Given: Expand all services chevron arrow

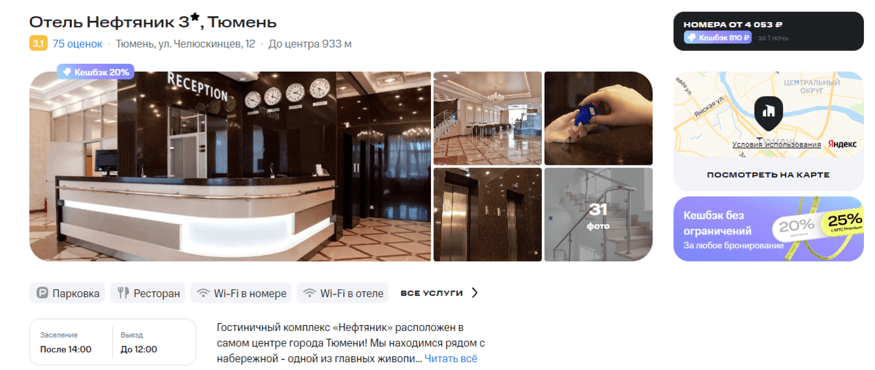Looking at the screenshot, I should [475, 293].
